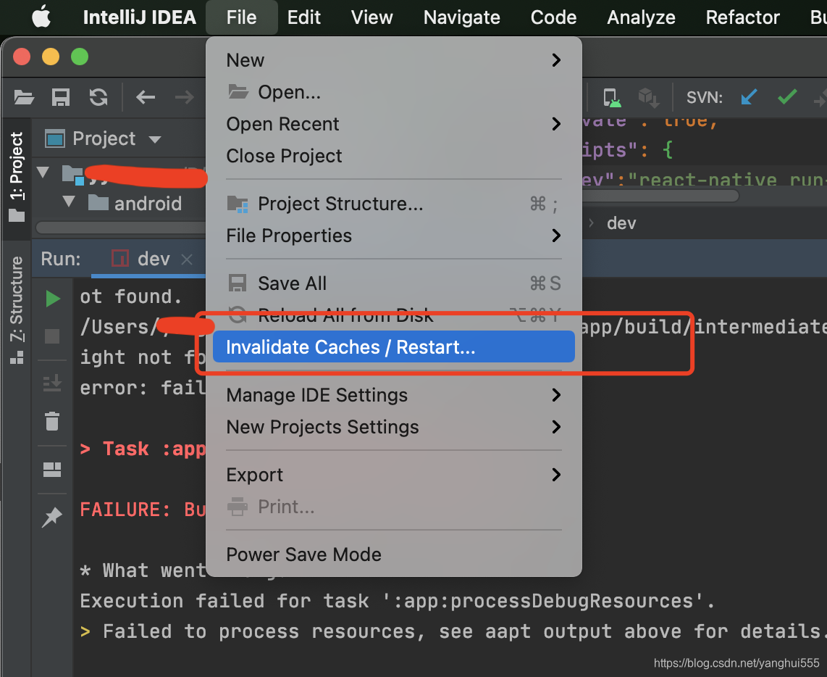Viewport: 827px width, 677px height.
Task: Open the Edit menu in menu bar
Action: point(304,17)
